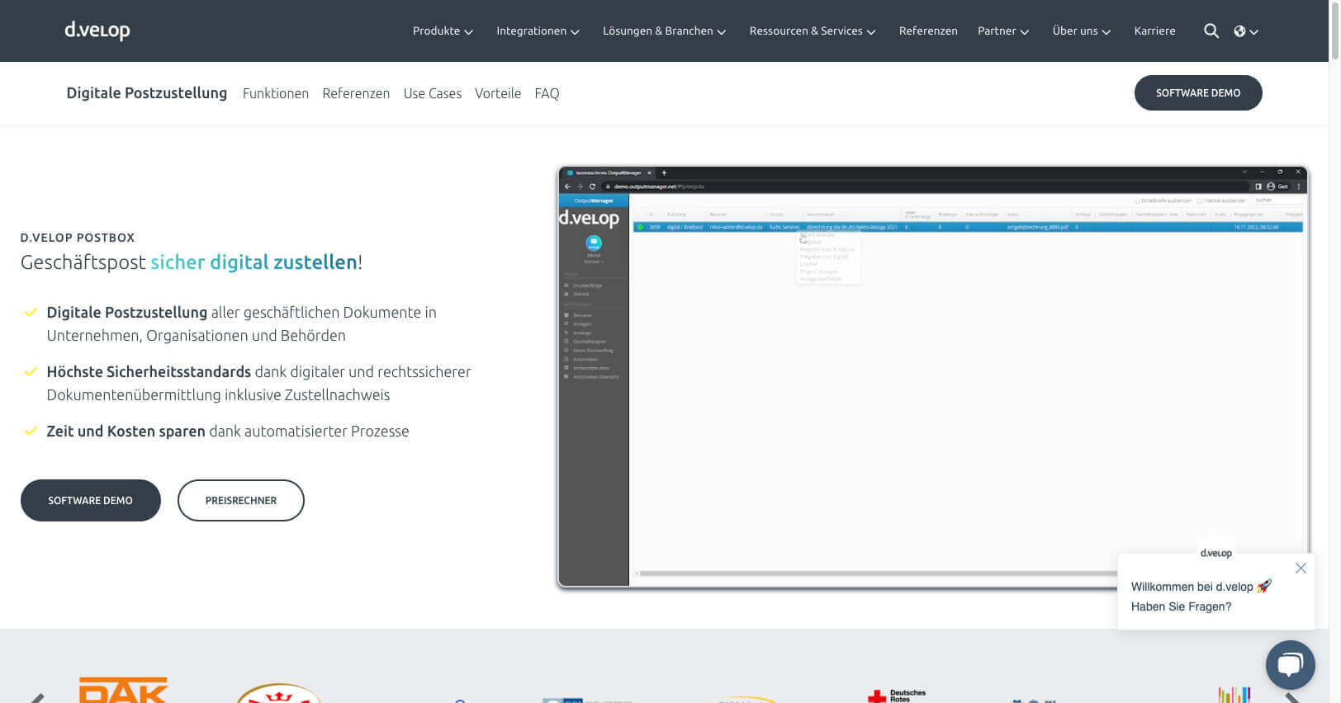Open the chat bubble widget
The image size is (1341, 703).
coord(1290,665)
